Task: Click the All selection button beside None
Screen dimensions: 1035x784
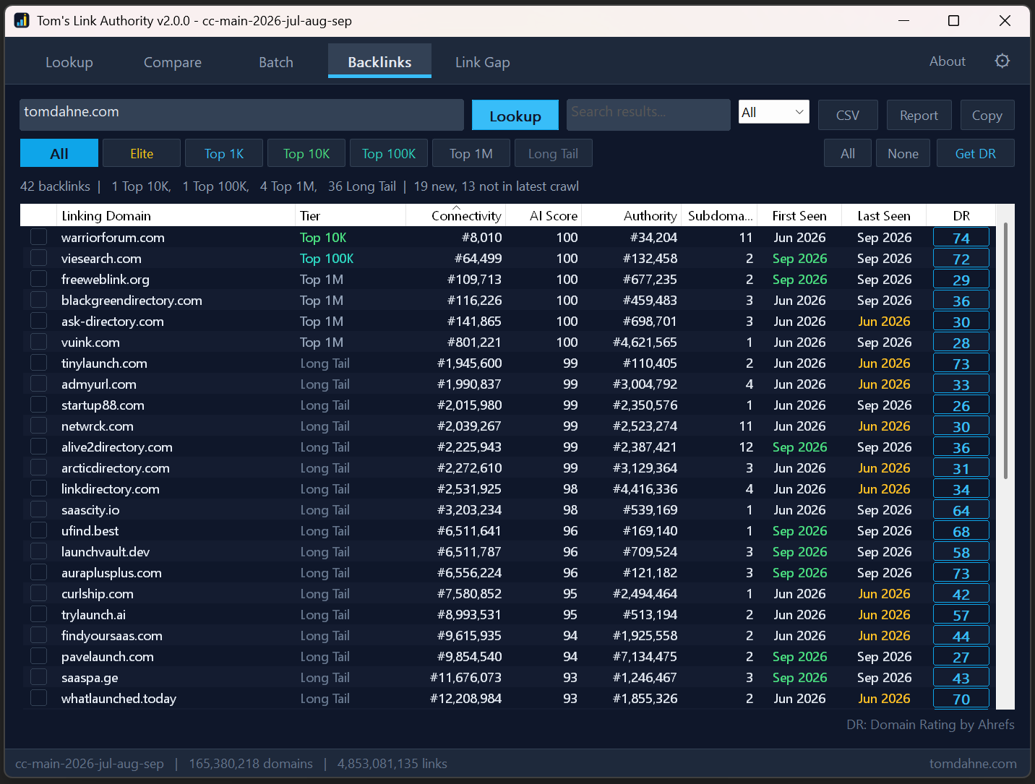Action: (848, 153)
